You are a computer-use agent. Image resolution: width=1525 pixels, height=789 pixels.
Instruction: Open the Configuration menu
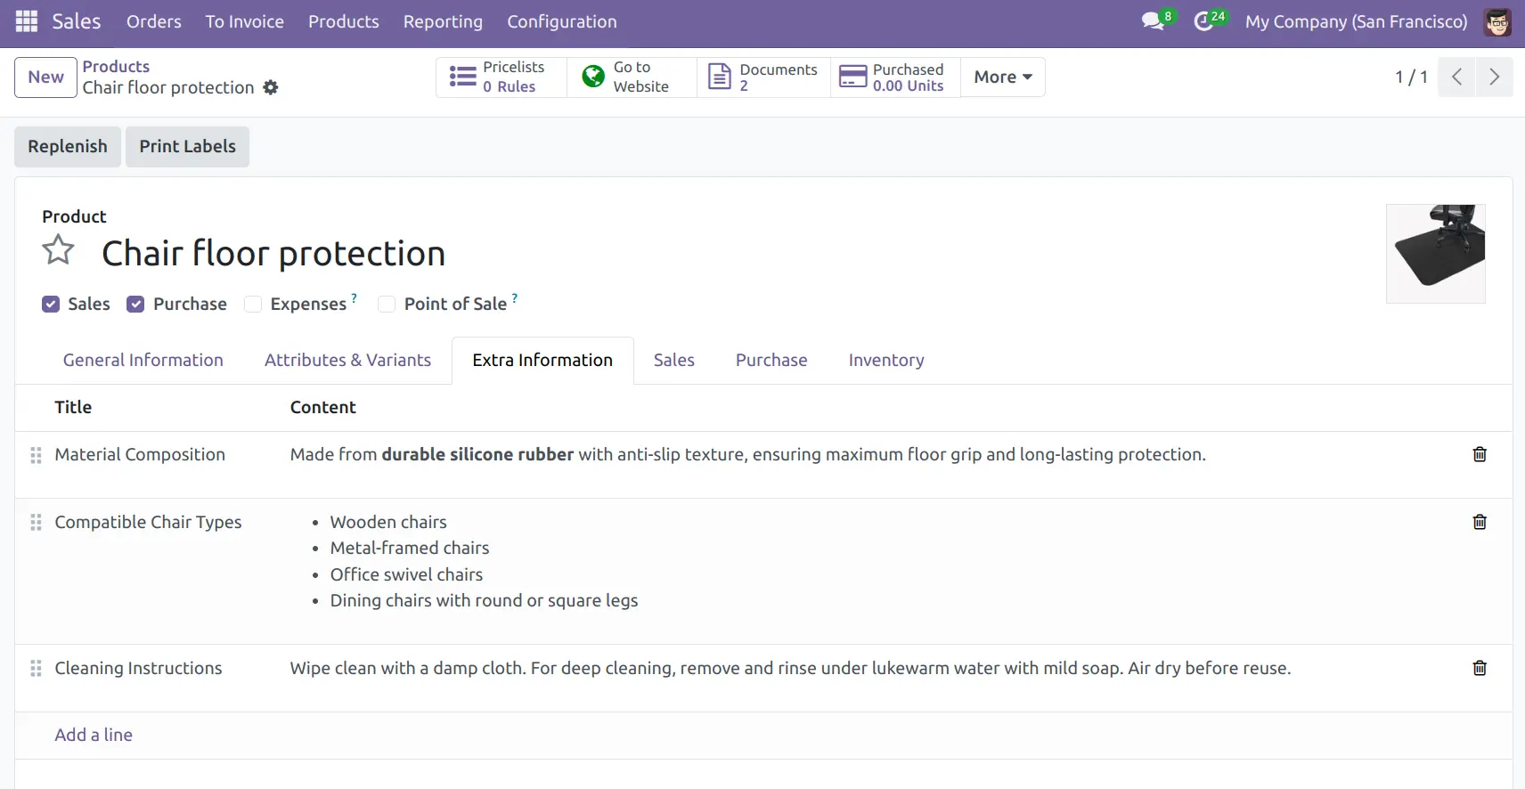(562, 21)
